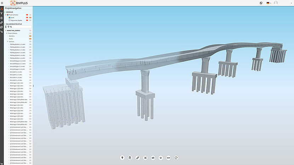Click the camera view tool

(168, 158)
